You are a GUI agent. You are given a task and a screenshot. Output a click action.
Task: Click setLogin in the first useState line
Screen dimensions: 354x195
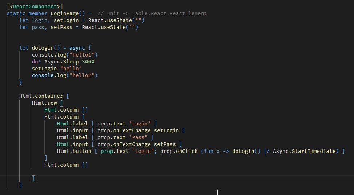(x=66, y=20)
